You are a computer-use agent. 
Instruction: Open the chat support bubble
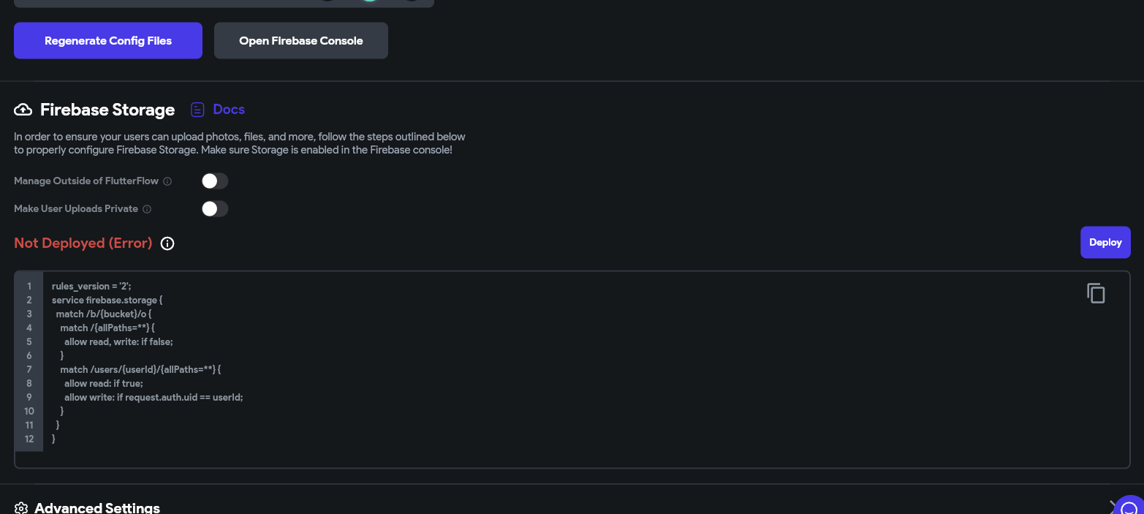[x=1129, y=508]
